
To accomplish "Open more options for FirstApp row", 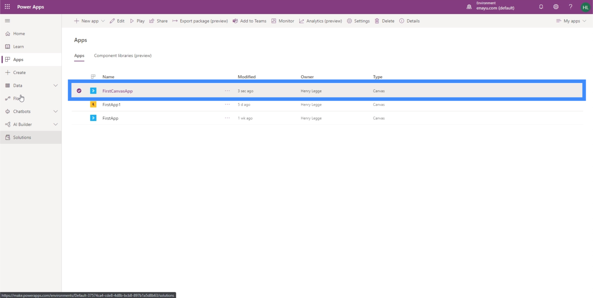I will pos(227,118).
